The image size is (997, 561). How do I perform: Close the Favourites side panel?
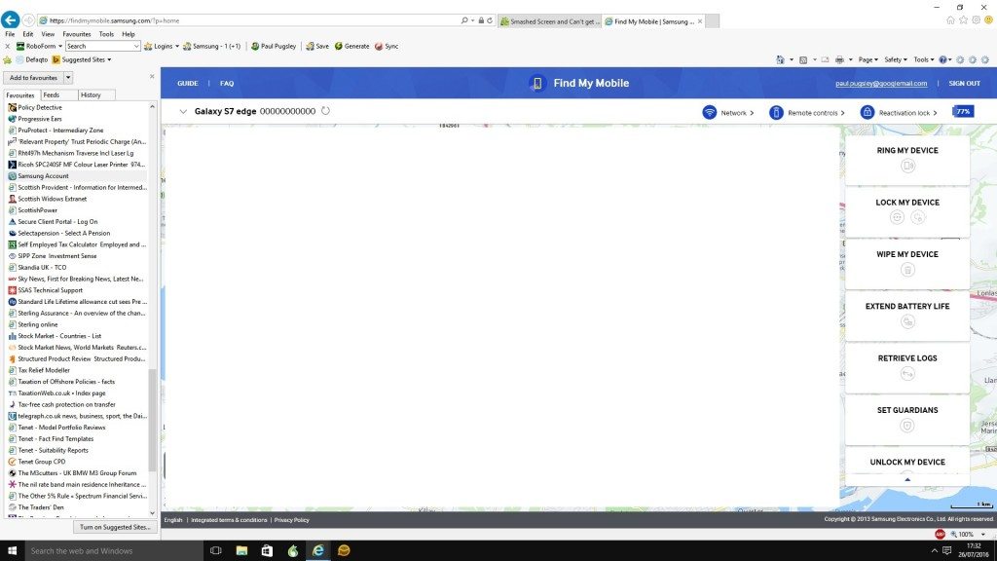(152, 76)
